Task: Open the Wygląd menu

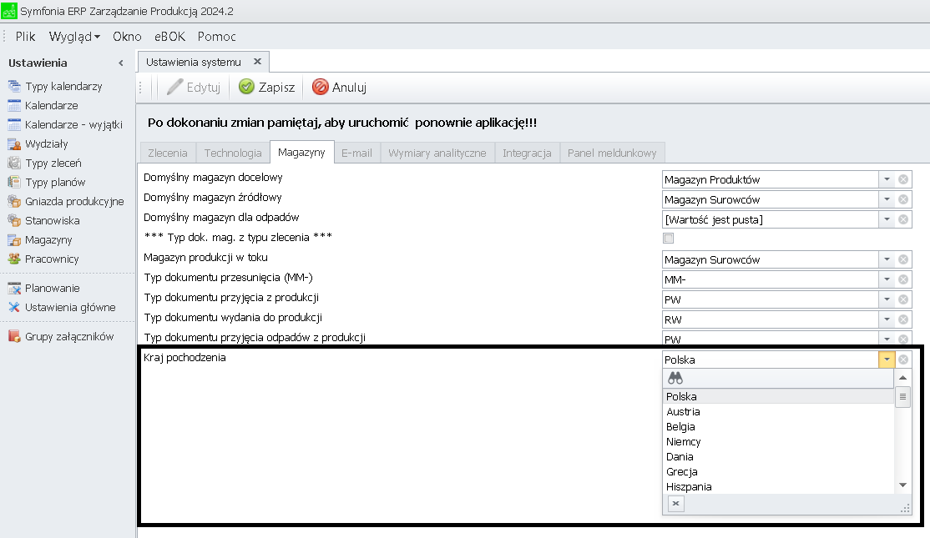Action: [x=74, y=37]
